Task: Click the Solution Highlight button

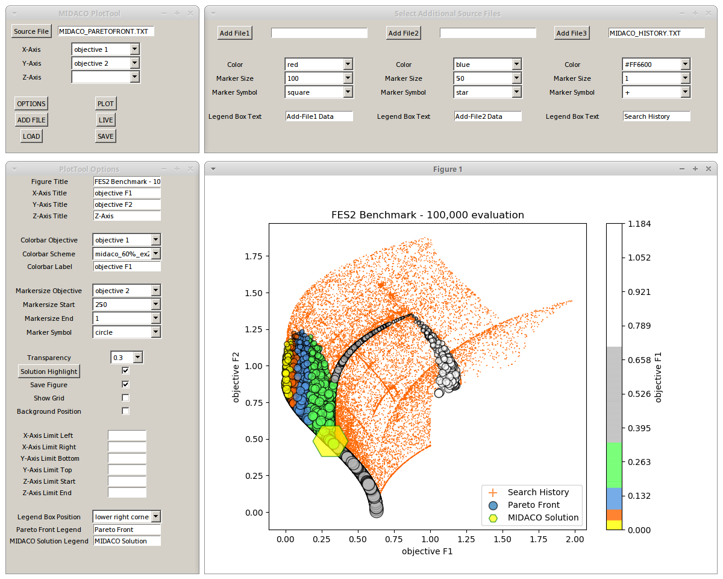Action: pos(49,372)
